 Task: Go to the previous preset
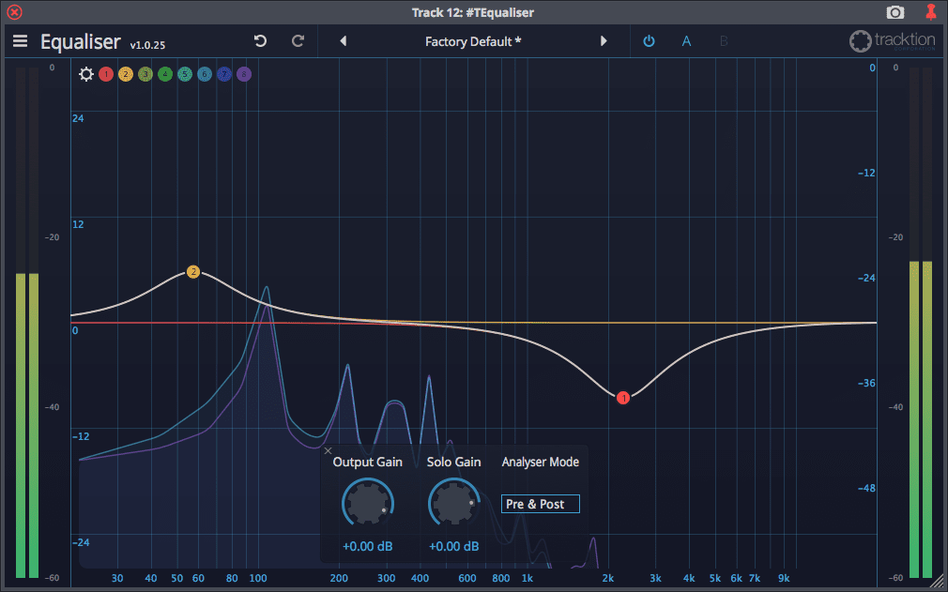[343, 41]
